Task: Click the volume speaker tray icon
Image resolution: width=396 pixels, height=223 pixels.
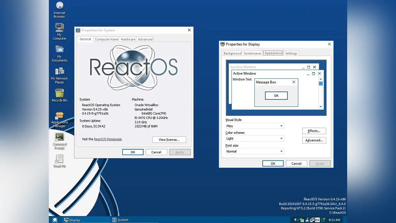Action: pos(296,220)
